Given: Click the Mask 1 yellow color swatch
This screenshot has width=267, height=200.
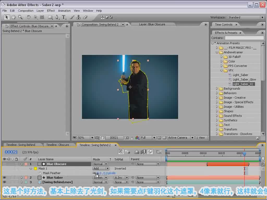Looking at the screenshot, I should point(35,168).
